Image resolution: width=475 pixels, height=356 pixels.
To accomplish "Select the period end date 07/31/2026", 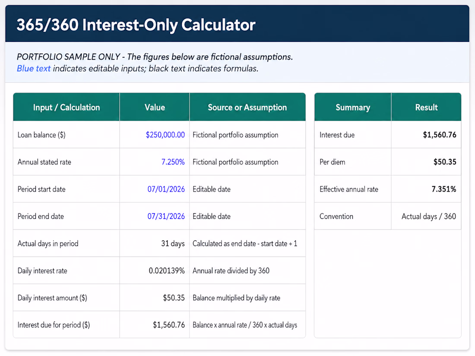I will [x=166, y=216].
